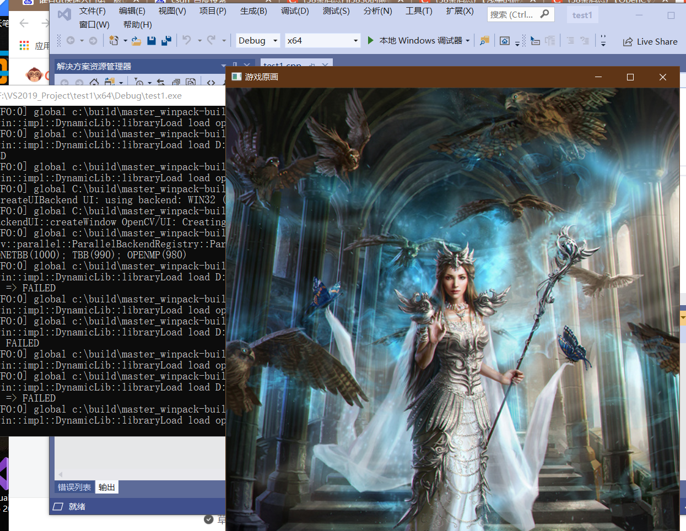Switch to the 输出 tab

[106, 487]
